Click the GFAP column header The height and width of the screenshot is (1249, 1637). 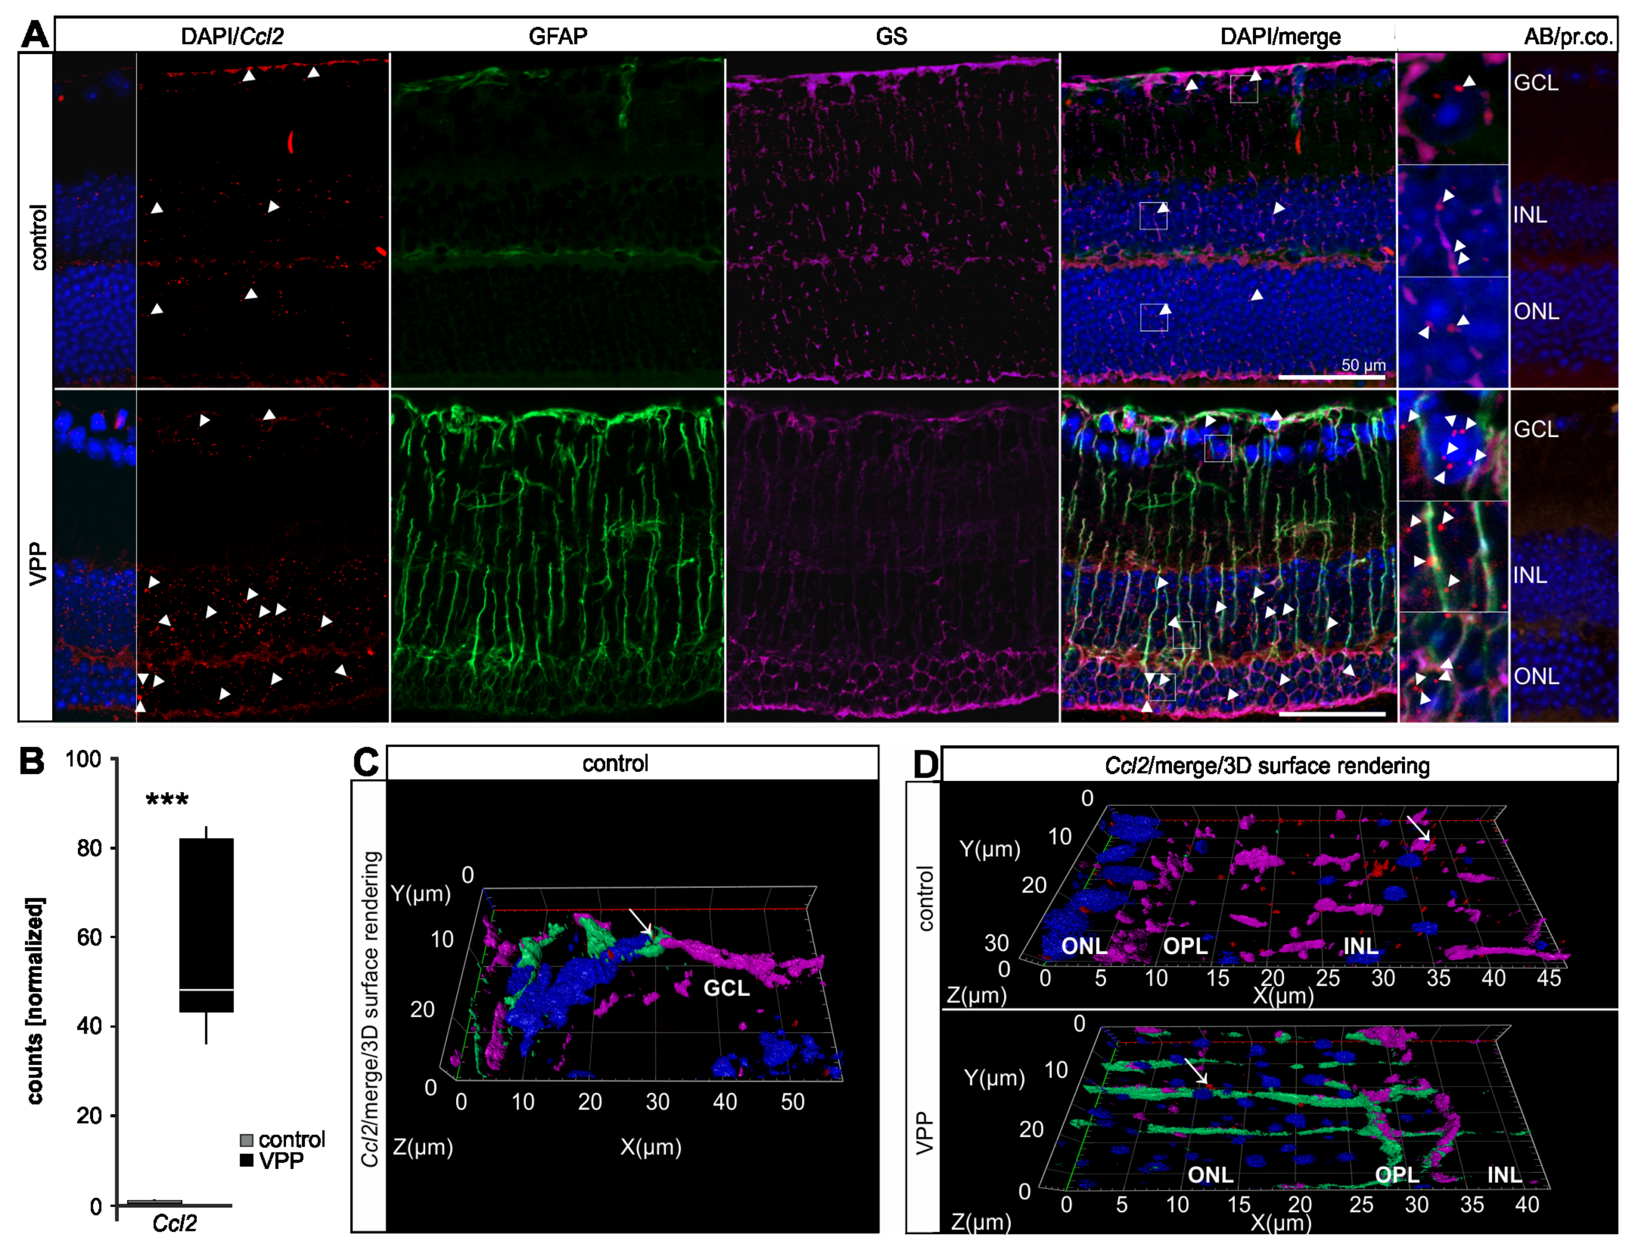tap(557, 37)
